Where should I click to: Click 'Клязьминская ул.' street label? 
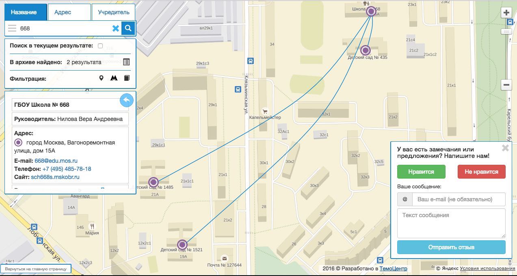(246, 95)
